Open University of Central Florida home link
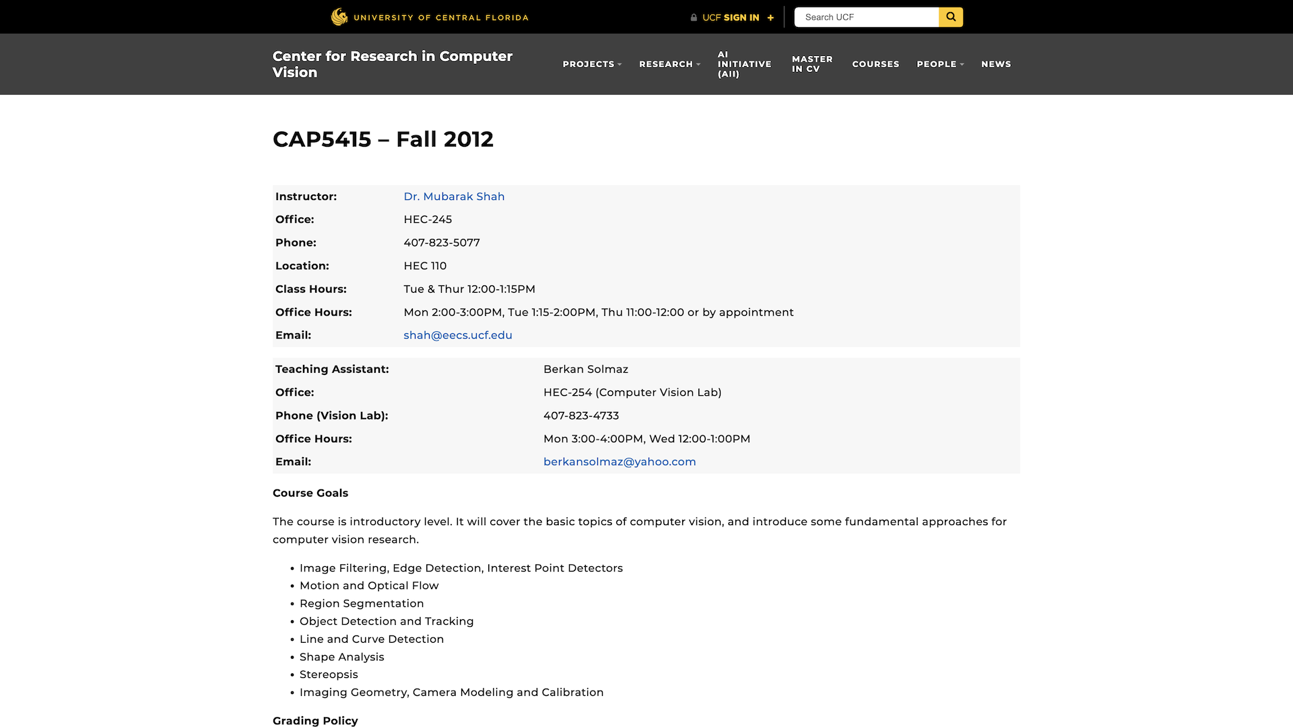The height and width of the screenshot is (727, 1293). [441, 18]
